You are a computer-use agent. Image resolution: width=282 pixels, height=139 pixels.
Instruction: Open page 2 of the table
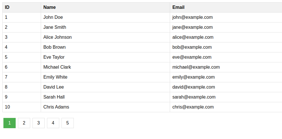click(x=24, y=123)
